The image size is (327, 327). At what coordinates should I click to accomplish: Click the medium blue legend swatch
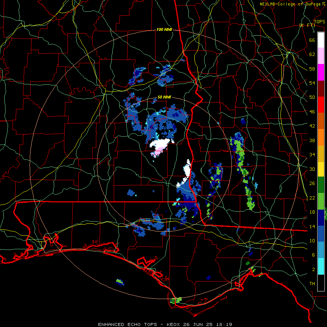tap(321, 234)
